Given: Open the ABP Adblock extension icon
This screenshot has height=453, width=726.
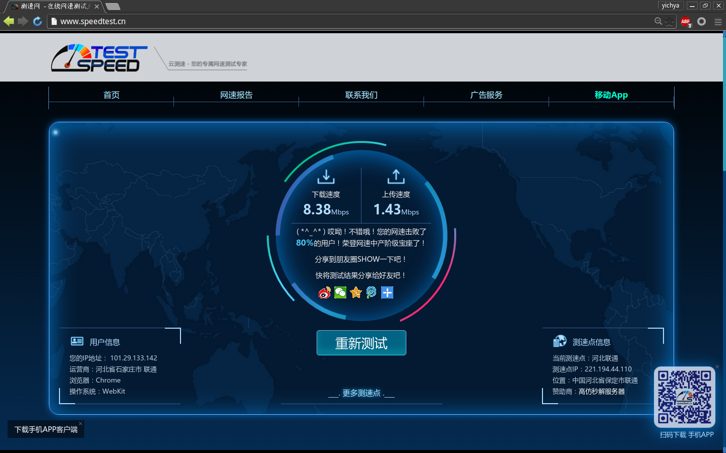Looking at the screenshot, I should [x=686, y=22].
